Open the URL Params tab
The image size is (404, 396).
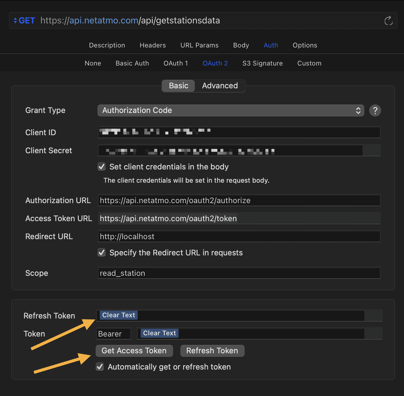(199, 45)
